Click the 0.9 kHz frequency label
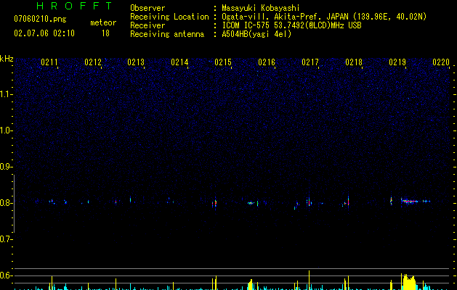 point(5,167)
